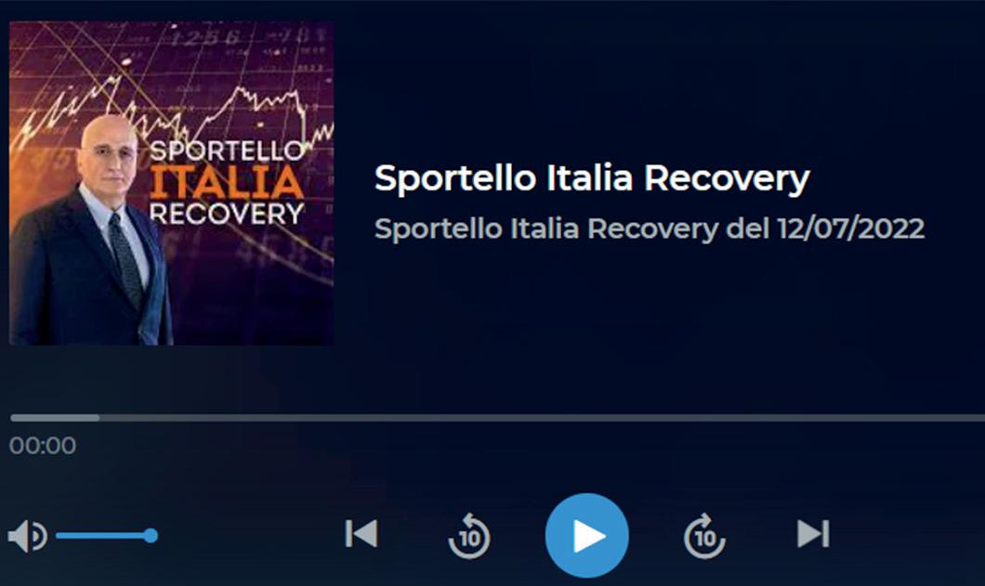
Task: Seek to the middle of the playback progress bar
Action: click(x=497, y=418)
